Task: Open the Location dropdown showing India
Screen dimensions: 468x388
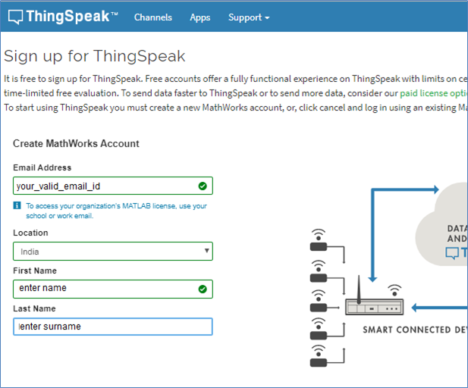Action: click(x=113, y=251)
